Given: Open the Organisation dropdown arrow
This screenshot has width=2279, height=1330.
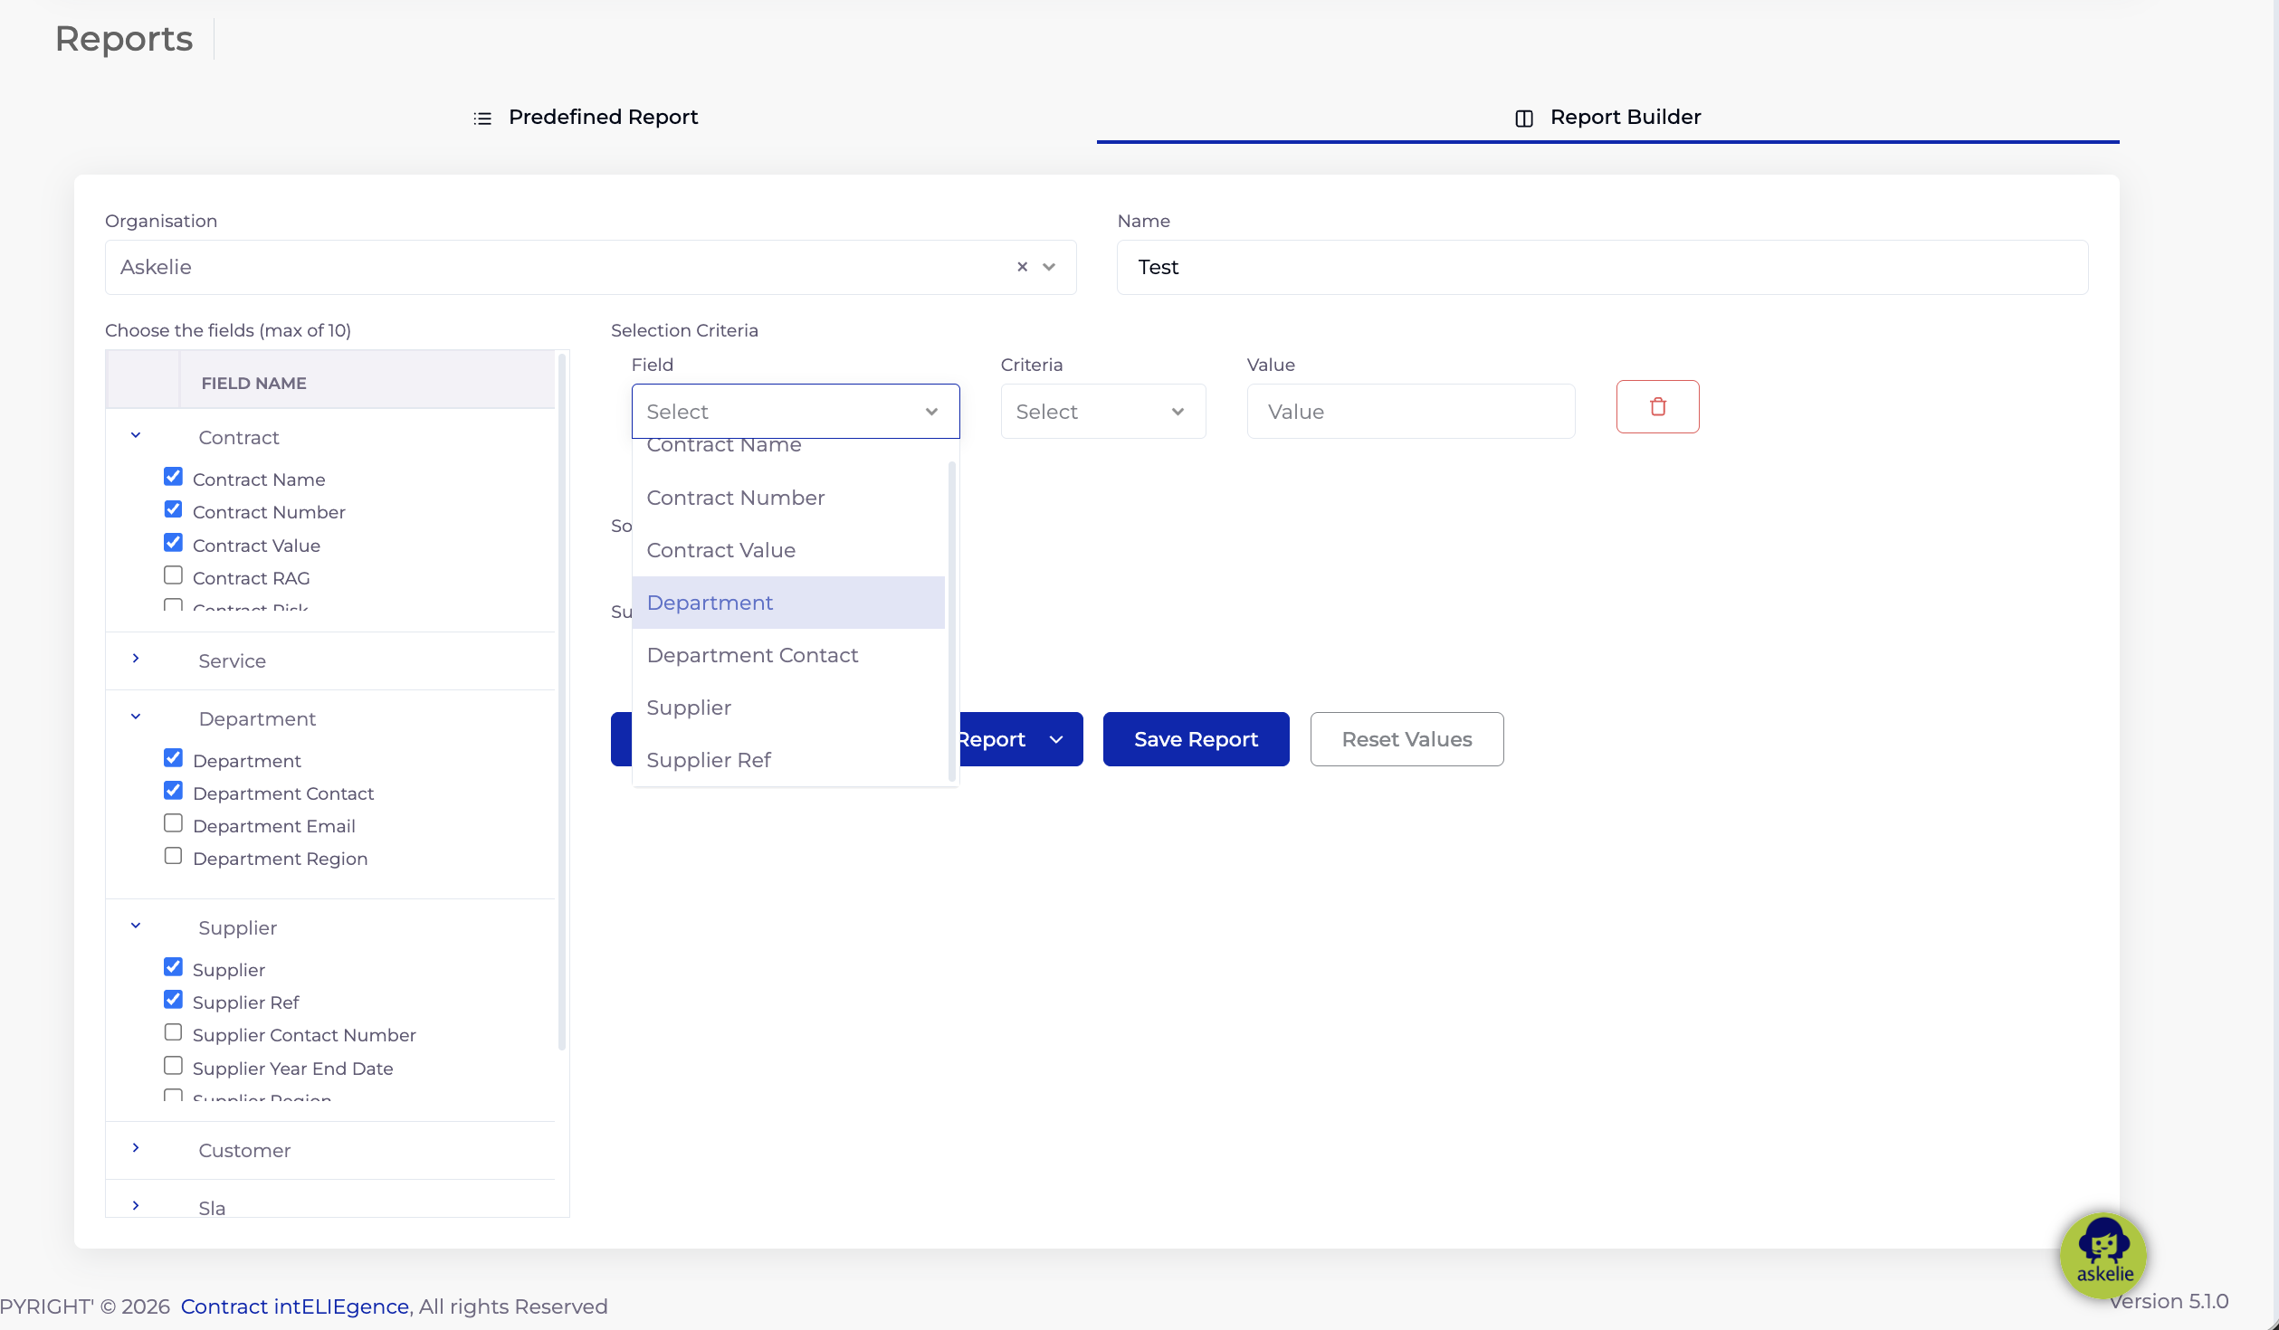Looking at the screenshot, I should coord(1049,267).
